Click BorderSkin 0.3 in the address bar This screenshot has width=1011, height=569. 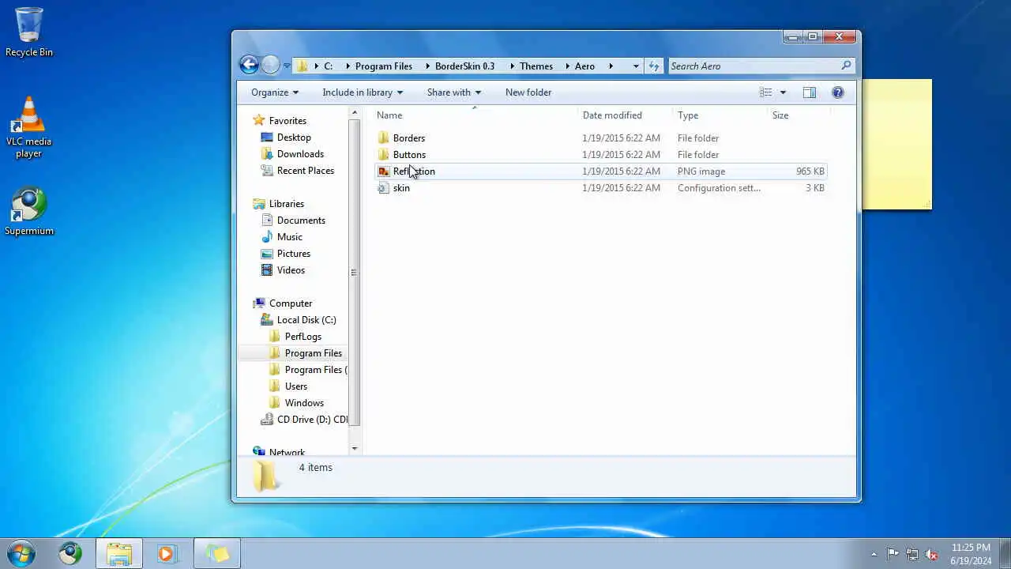pyautogui.click(x=464, y=66)
